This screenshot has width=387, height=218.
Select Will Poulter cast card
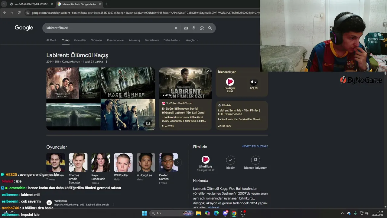click(x=123, y=167)
